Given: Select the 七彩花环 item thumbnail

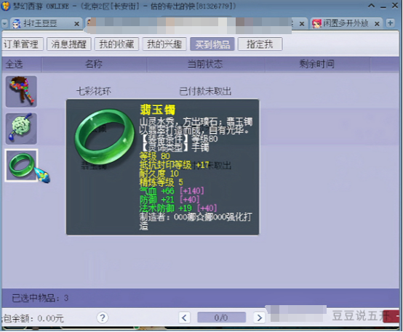Looking at the screenshot, I should click(21, 92).
